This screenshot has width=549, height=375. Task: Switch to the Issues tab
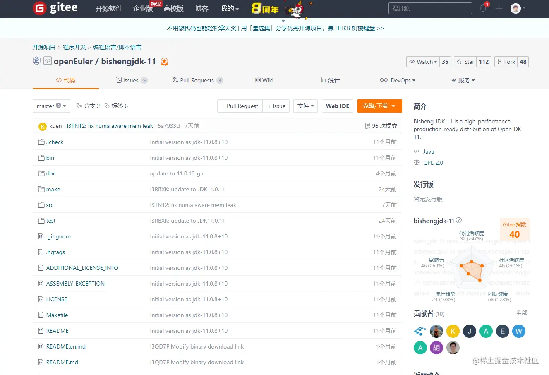click(x=132, y=80)
